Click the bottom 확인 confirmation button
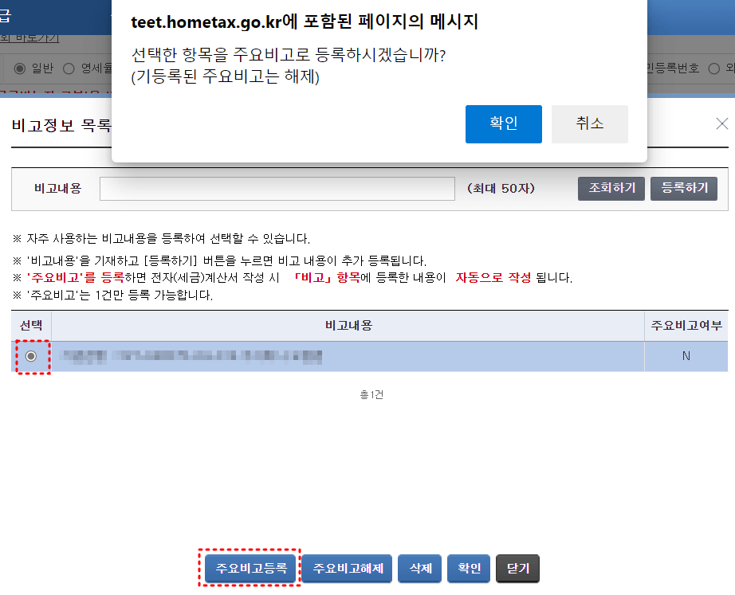The width and height of the screenshot is (735, 595). point(468,569)
